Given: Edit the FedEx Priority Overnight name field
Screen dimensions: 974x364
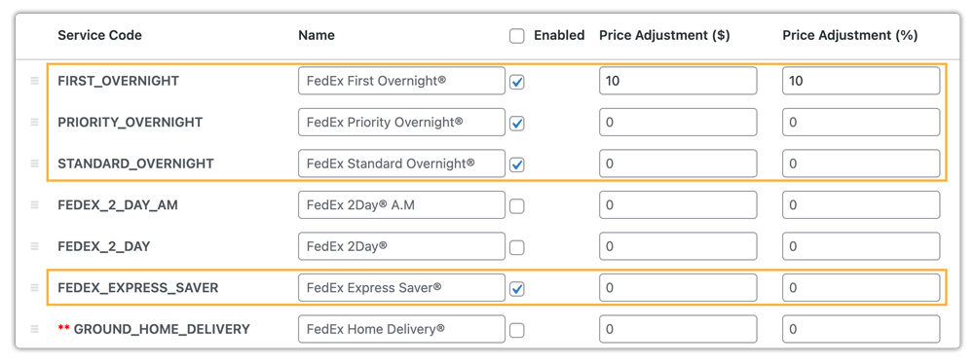Looking at the screenshot, I should [401, 123].
